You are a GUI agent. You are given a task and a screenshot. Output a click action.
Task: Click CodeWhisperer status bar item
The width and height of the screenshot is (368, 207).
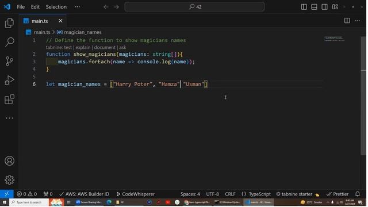pyautogui.click(x=136, y=194)
